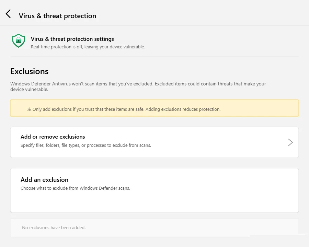Select the Exclusions section heading
The image size is (309, 247).
[x=29, y=71]
